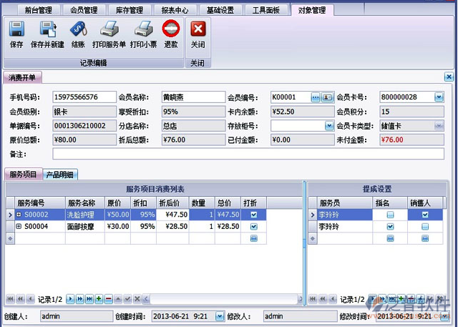Click the 打印小票 print receipt icon
The image size is (458, 327).
tap(144, 29)
